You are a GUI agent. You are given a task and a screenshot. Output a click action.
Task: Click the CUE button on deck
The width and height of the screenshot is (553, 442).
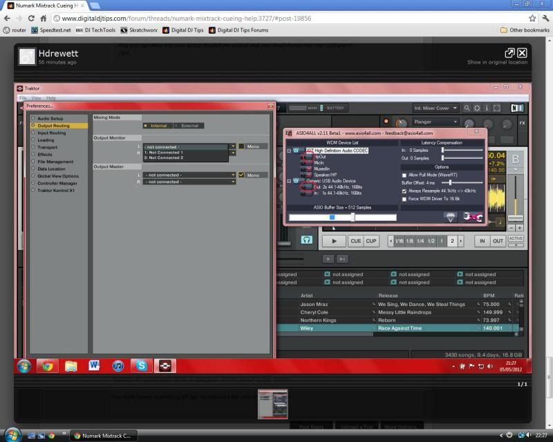click(355, 241)
